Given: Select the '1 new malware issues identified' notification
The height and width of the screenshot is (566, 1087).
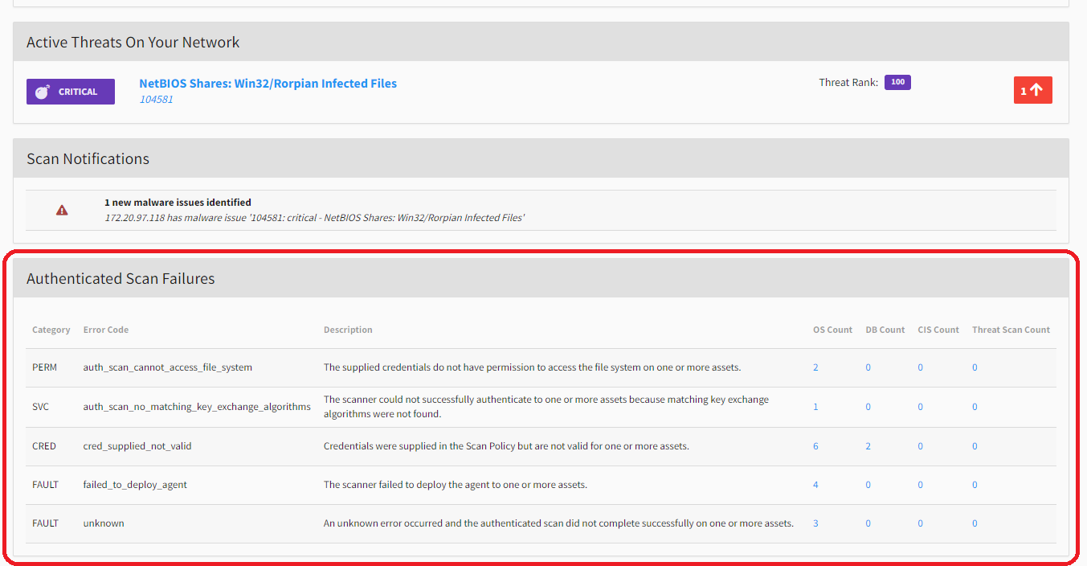Looking at the screenshot, I should point(178,203).
